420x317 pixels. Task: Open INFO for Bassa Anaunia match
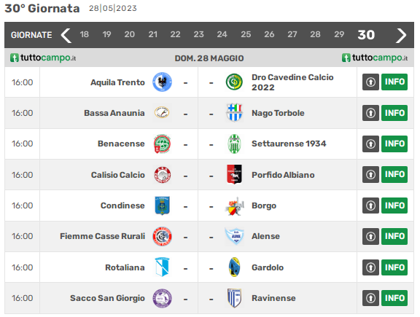pos(394,113)
